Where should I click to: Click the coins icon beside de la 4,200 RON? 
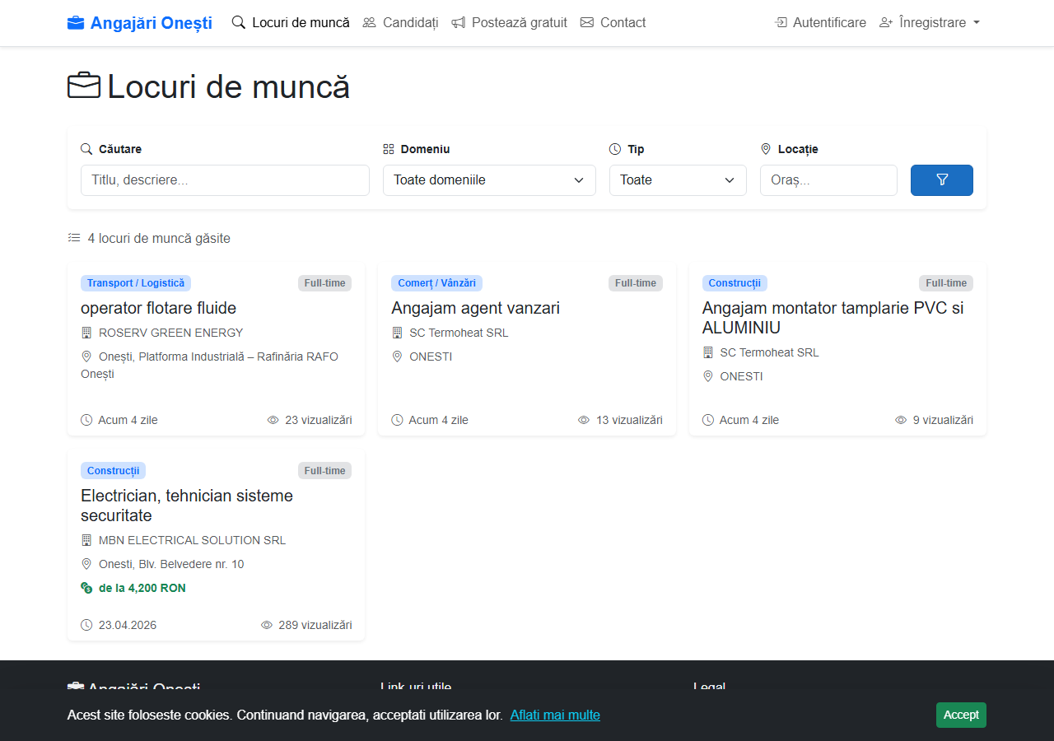coord(86,588)
